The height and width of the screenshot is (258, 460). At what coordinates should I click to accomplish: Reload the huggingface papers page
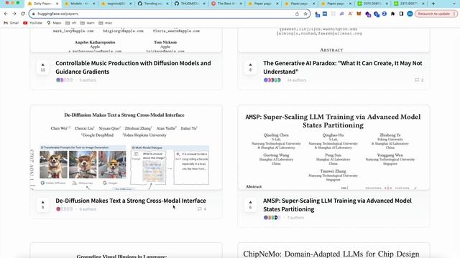coord(23,14)
